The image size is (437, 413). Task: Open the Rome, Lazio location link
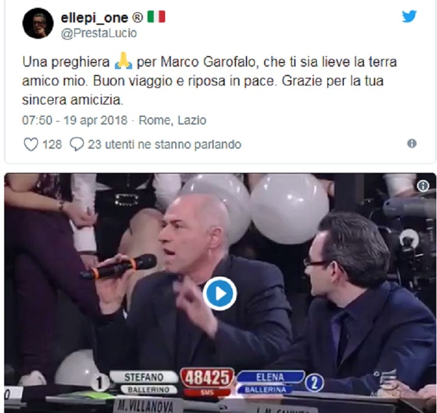point(173,120)
